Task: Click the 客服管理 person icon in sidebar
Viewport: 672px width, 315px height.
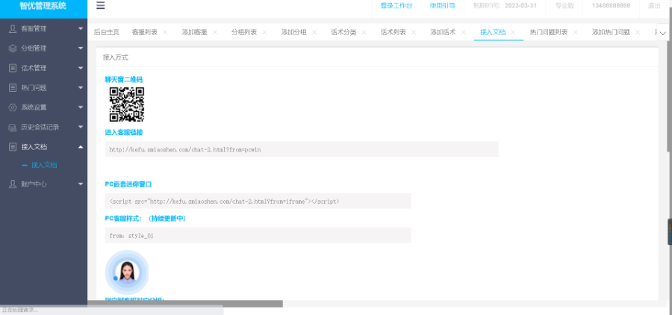Action: pos(13,28)
